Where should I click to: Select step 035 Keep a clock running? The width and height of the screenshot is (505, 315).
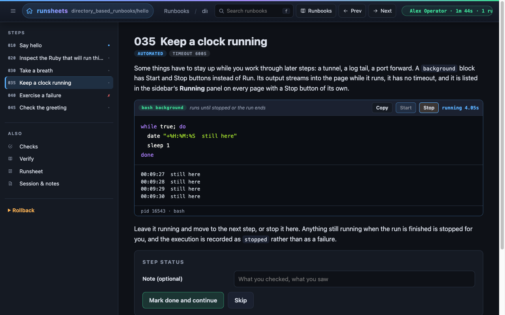tap(59, 83)
